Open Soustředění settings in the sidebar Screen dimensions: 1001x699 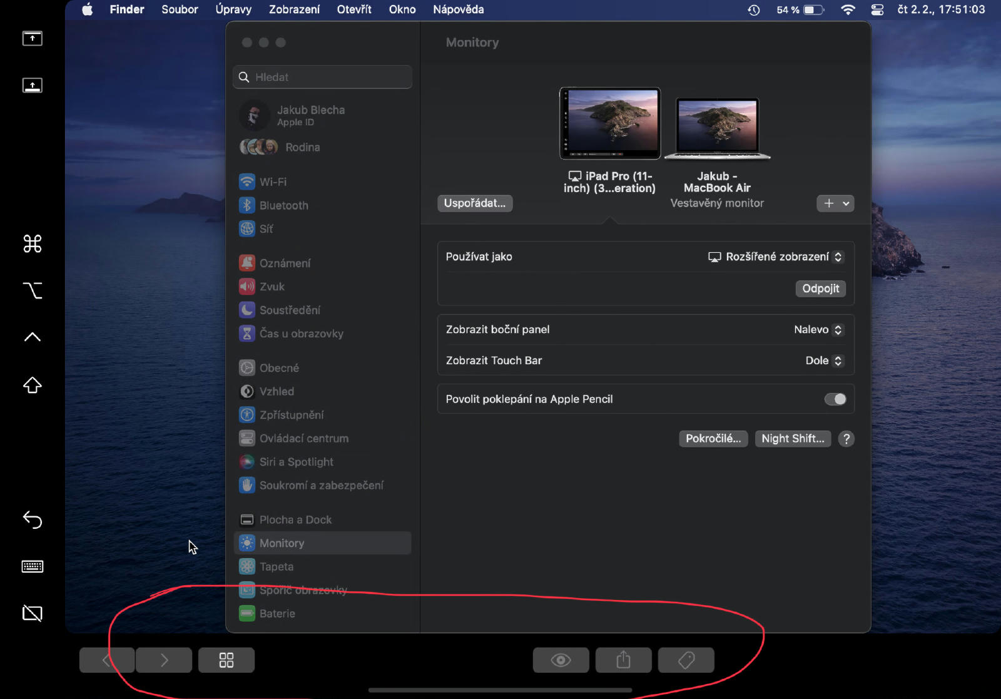click(322, 310)
